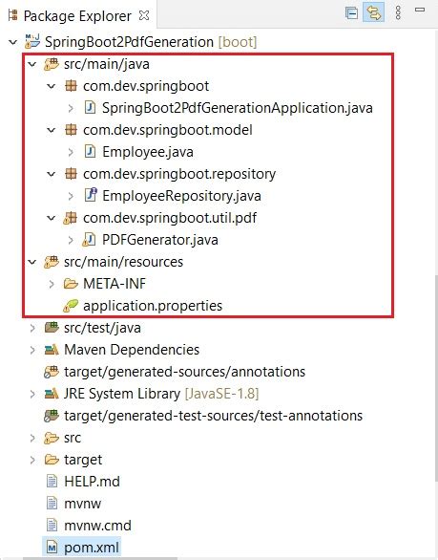Expand Maven Dependencies library
The height and width of the screenshot is (560, 438).
pos(32,350)
